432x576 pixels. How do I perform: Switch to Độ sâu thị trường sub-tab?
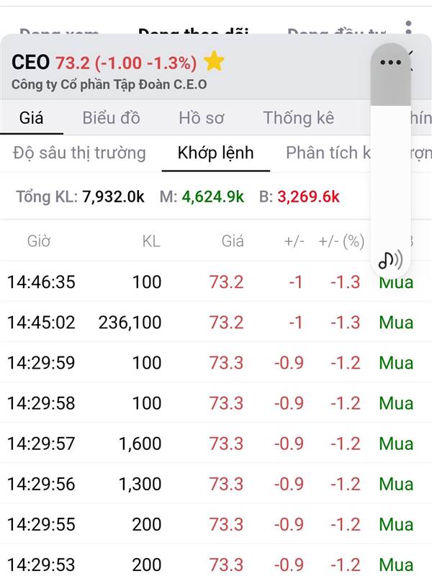79,153
